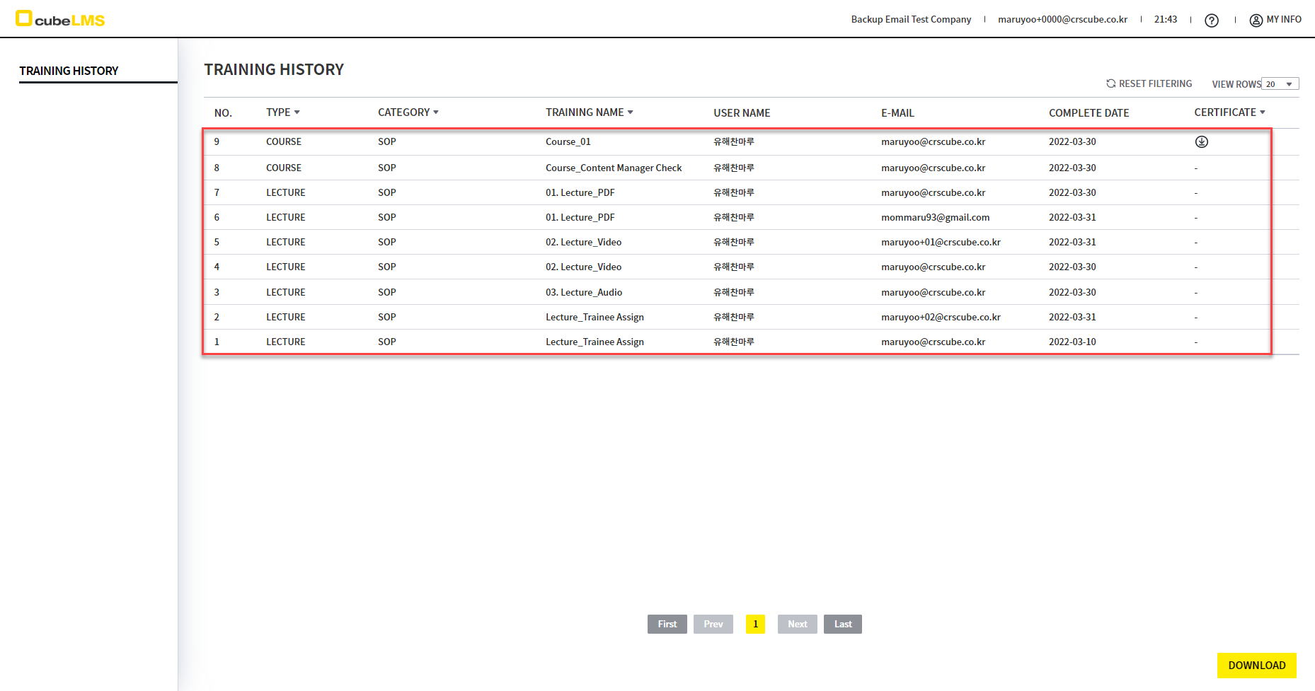
Task: Click the mommaru93@gmail.com email cell
Action: (935, 217)
